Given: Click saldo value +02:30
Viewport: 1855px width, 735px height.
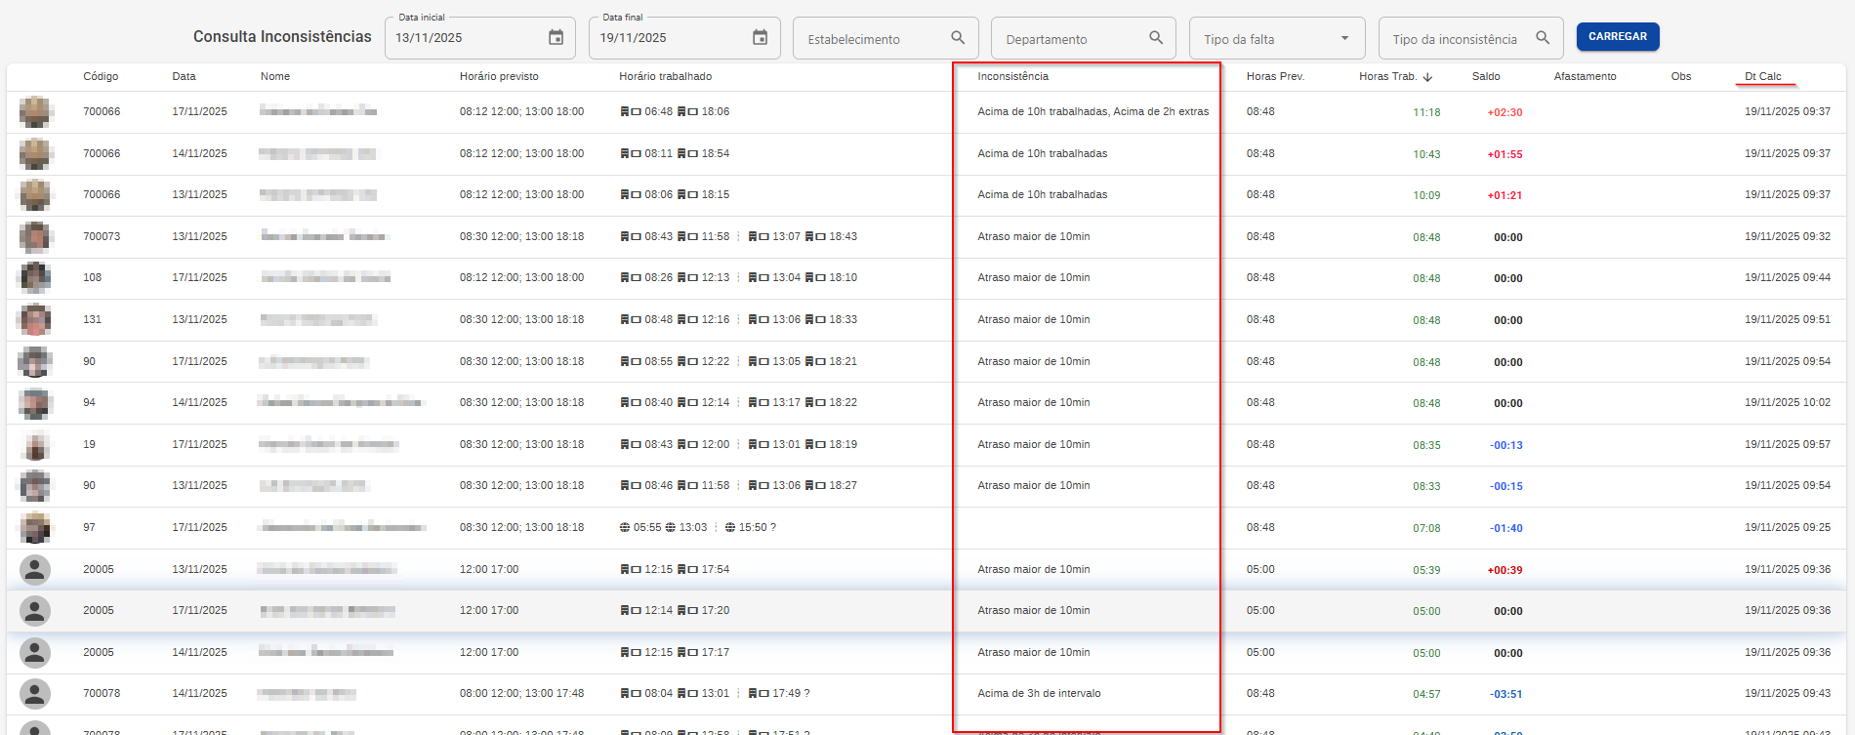Looking at the screenshot, I should pos(1505,112).
